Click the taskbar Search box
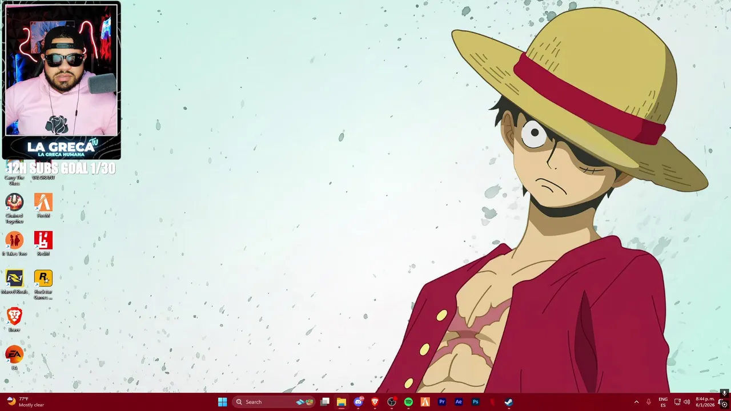This screenshot has width=731, height=411. pos(274,402)
